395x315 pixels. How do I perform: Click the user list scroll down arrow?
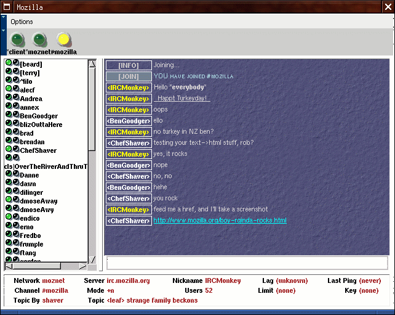(92, 260)
